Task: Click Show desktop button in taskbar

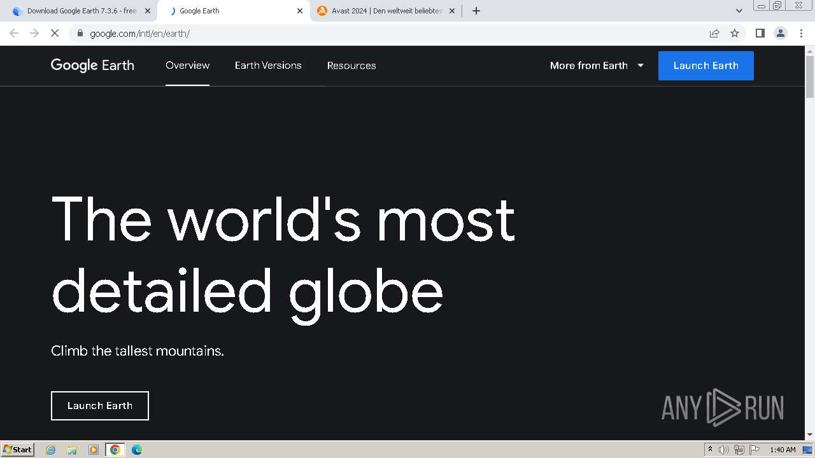Action: (808, 450)
